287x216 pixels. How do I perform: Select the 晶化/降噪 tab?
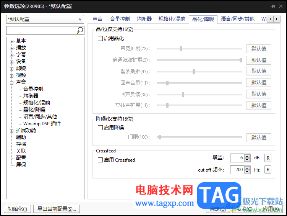click(x=203, y=19)
